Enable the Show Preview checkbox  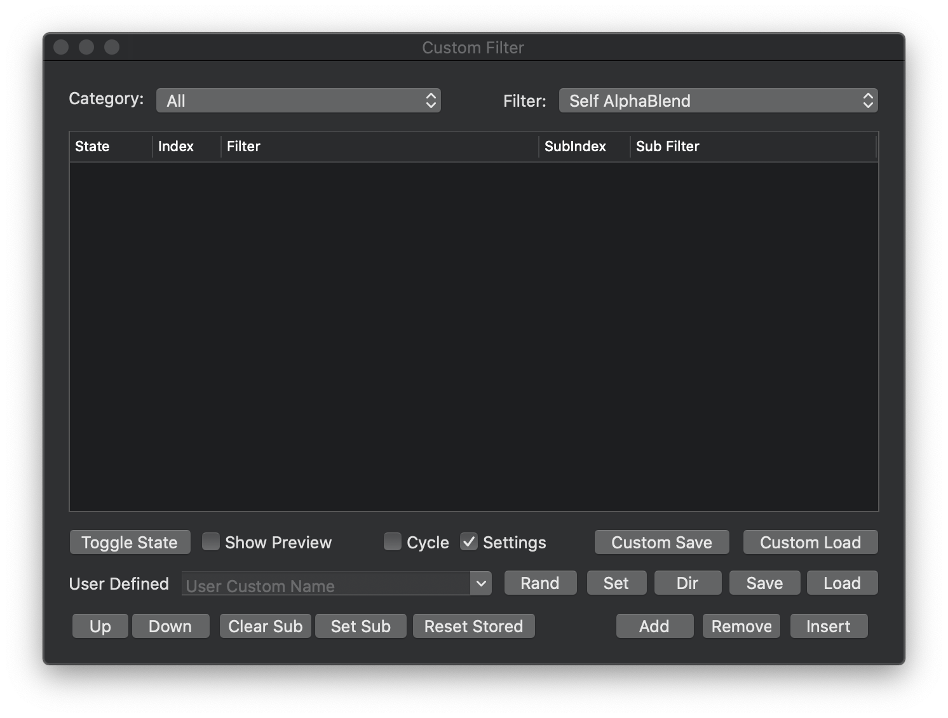click(211, 542)
